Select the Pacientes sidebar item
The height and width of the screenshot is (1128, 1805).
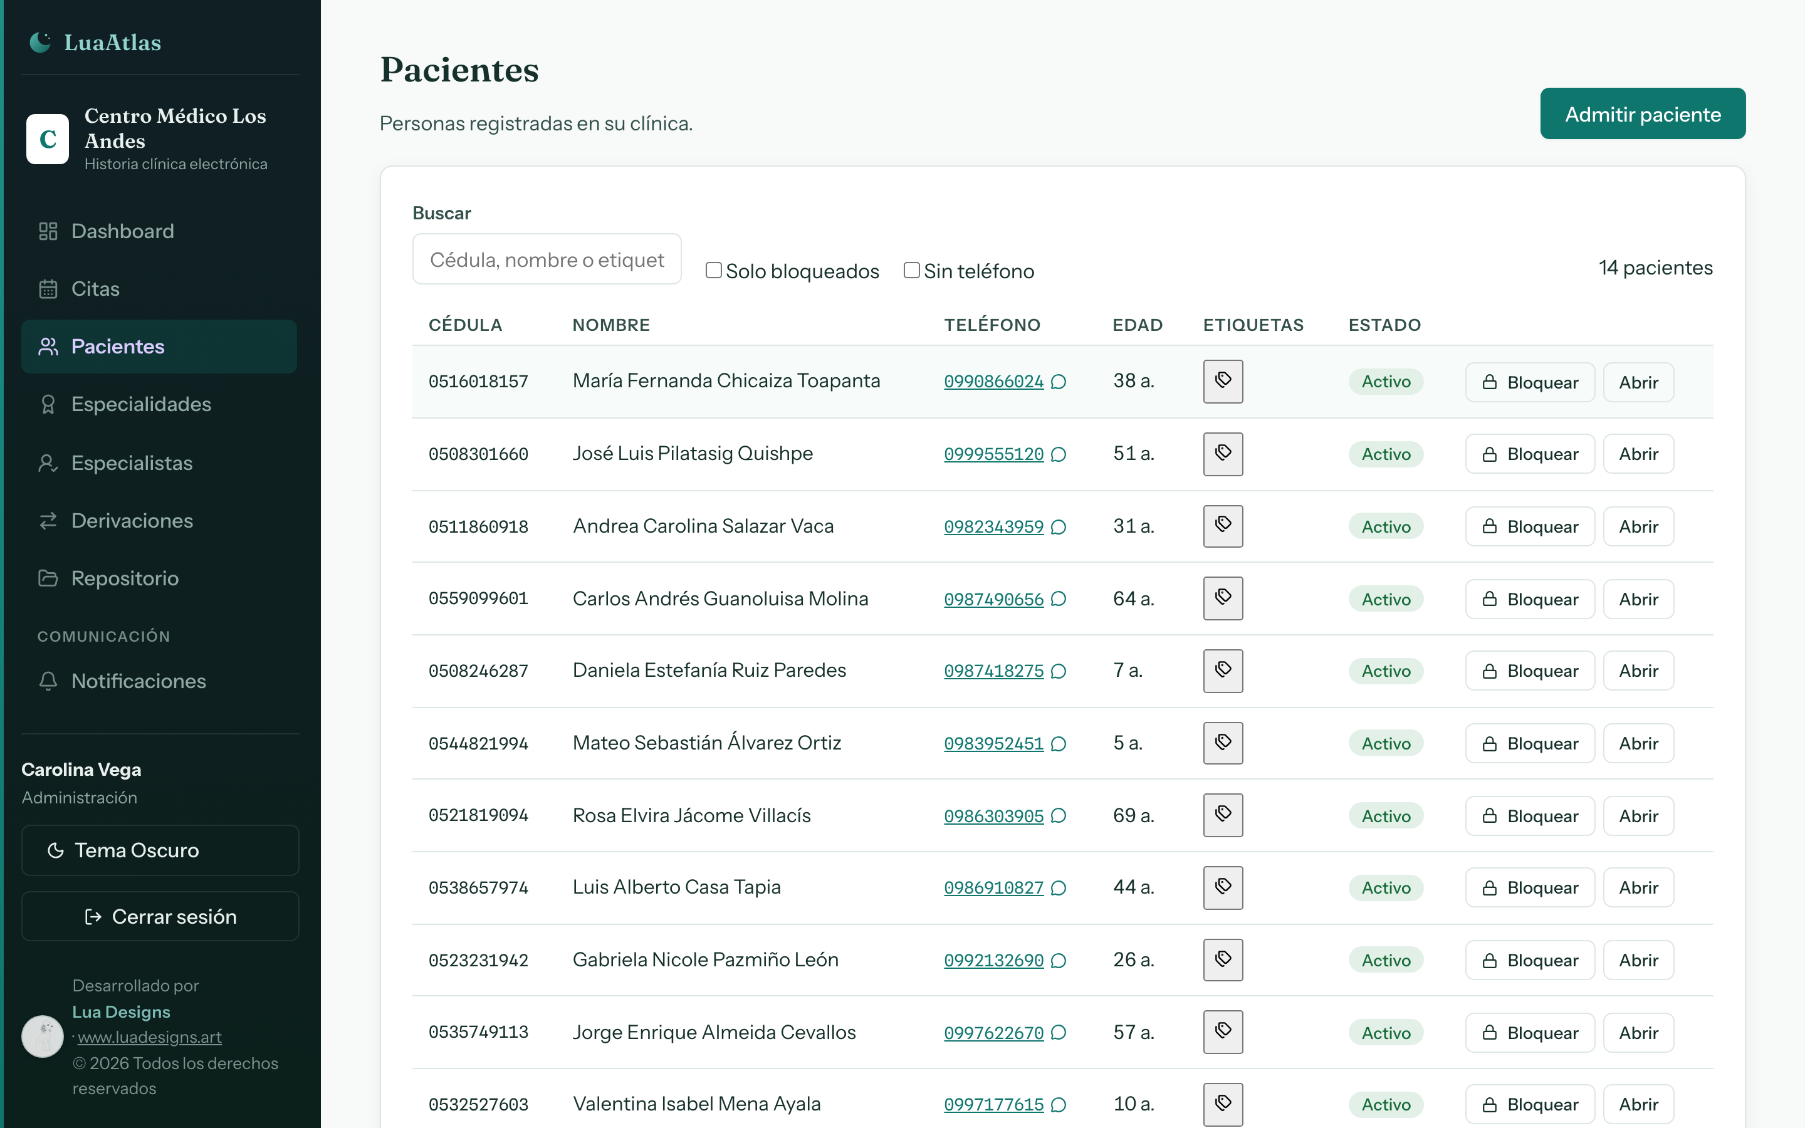(159, 347)
